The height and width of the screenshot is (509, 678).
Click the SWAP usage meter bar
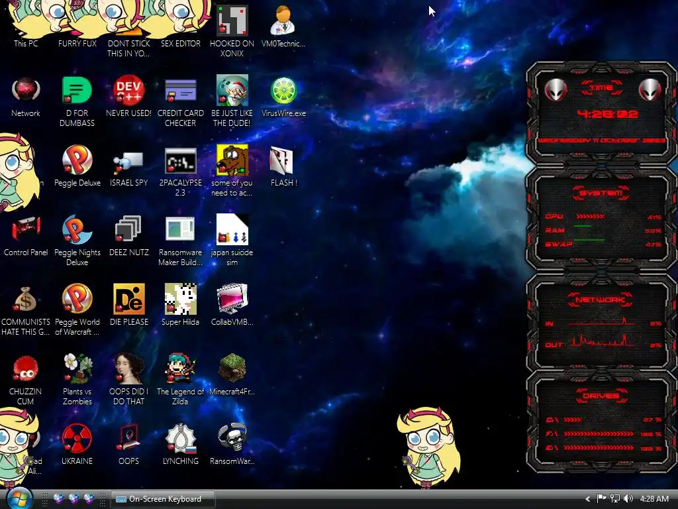pyautogui.click(x=589, y=239)
